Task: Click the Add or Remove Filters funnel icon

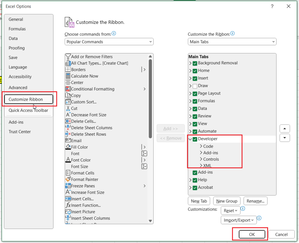Action: (68, 57)
